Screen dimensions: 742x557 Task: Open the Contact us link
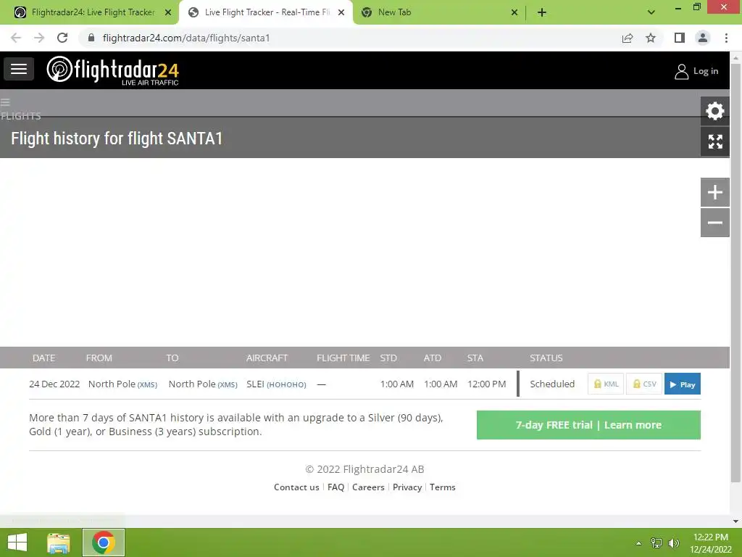point(296,487)
